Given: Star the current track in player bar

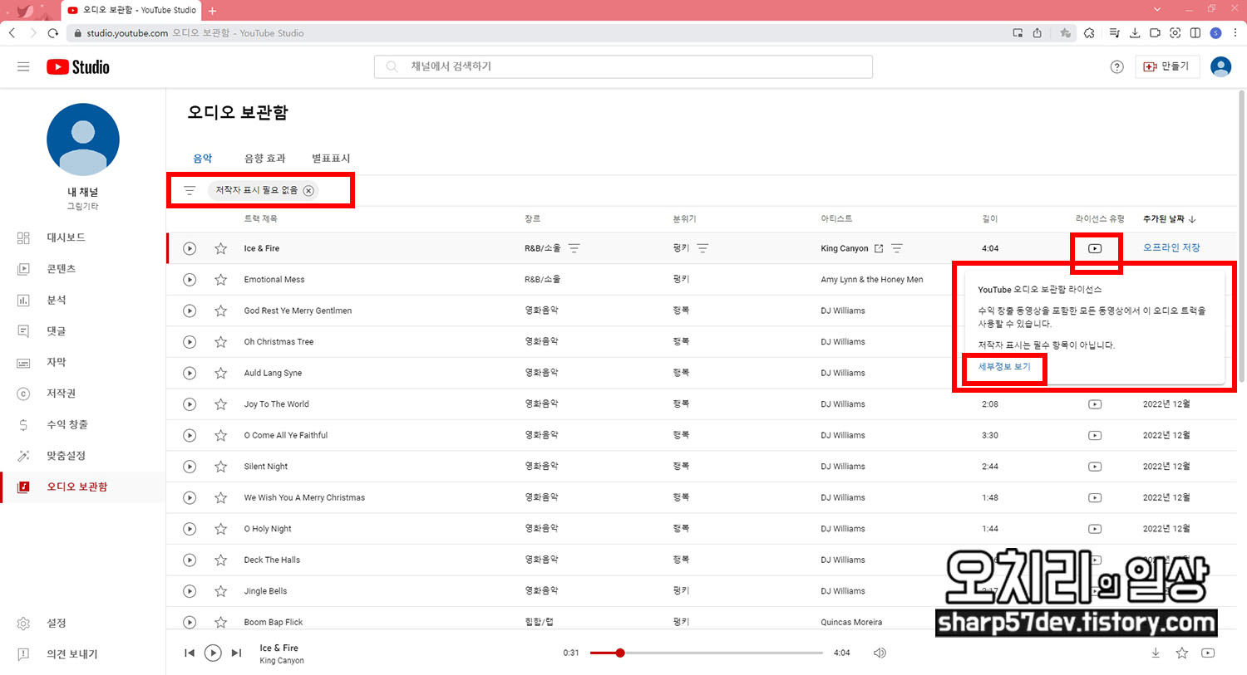Looking at the screenshot, I should (x=1181, y=653).
